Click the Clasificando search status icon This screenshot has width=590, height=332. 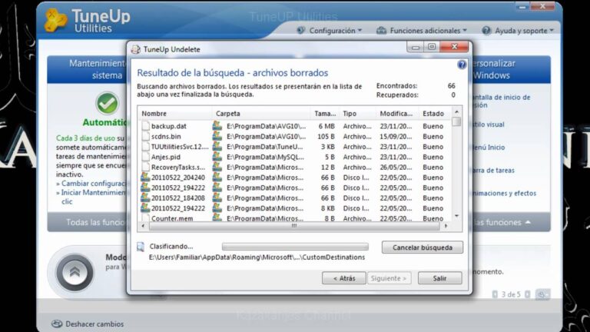click(141, 247)
